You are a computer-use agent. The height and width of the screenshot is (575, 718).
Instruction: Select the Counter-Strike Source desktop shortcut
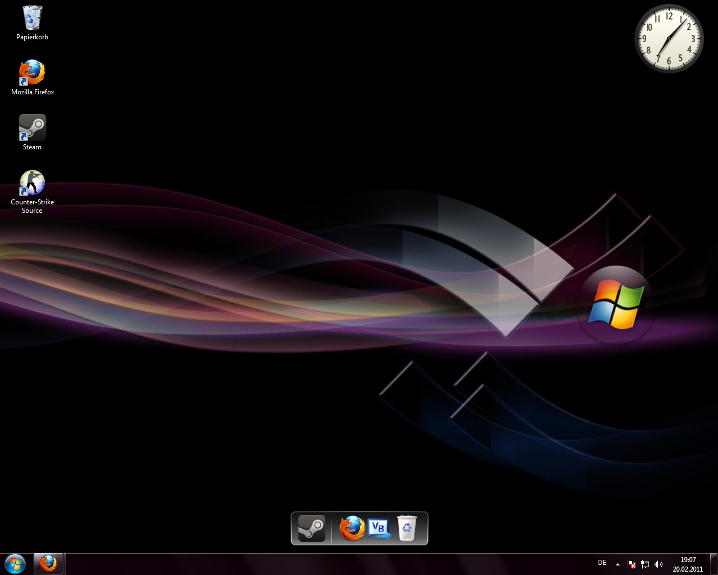[33, 183]
